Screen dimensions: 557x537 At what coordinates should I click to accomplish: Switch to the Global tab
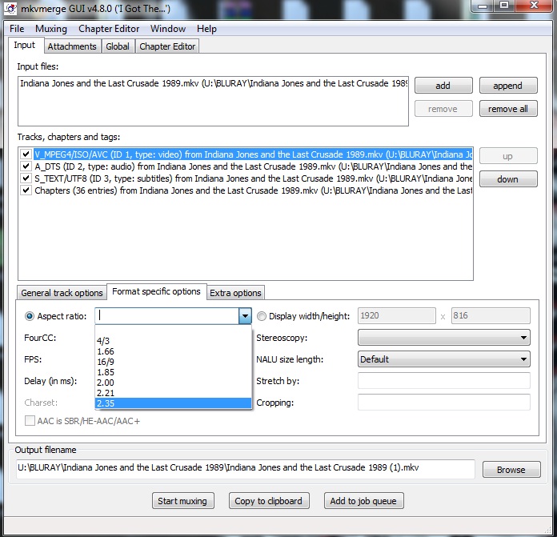(118, 46)
